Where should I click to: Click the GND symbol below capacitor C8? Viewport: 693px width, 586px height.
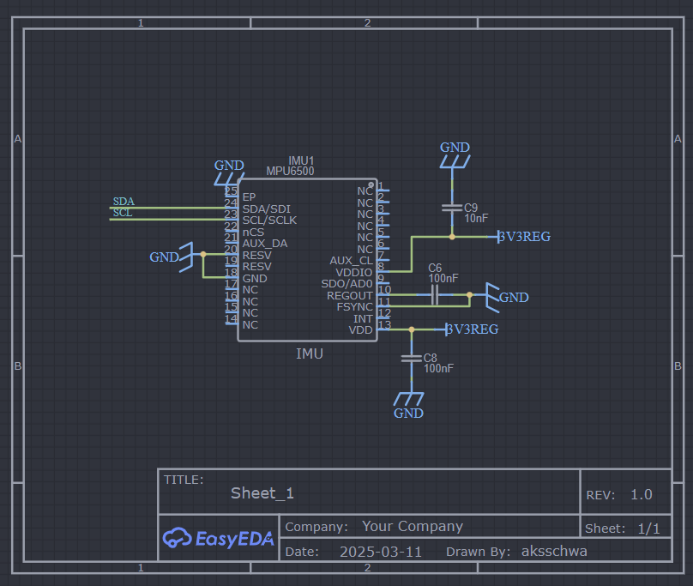(409, 406)
